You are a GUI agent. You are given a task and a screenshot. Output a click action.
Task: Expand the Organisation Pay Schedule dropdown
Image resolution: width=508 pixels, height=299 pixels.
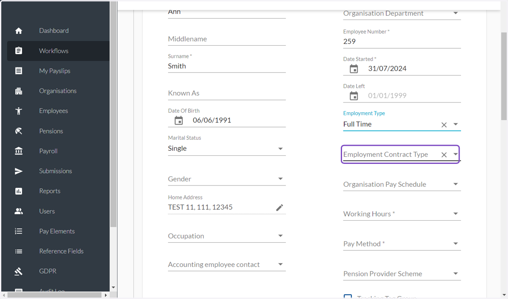(456, 184)
